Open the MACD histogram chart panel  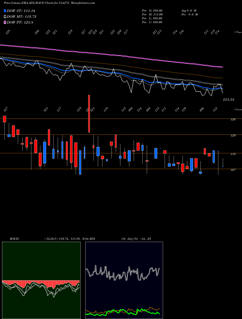tap(41, 280)
